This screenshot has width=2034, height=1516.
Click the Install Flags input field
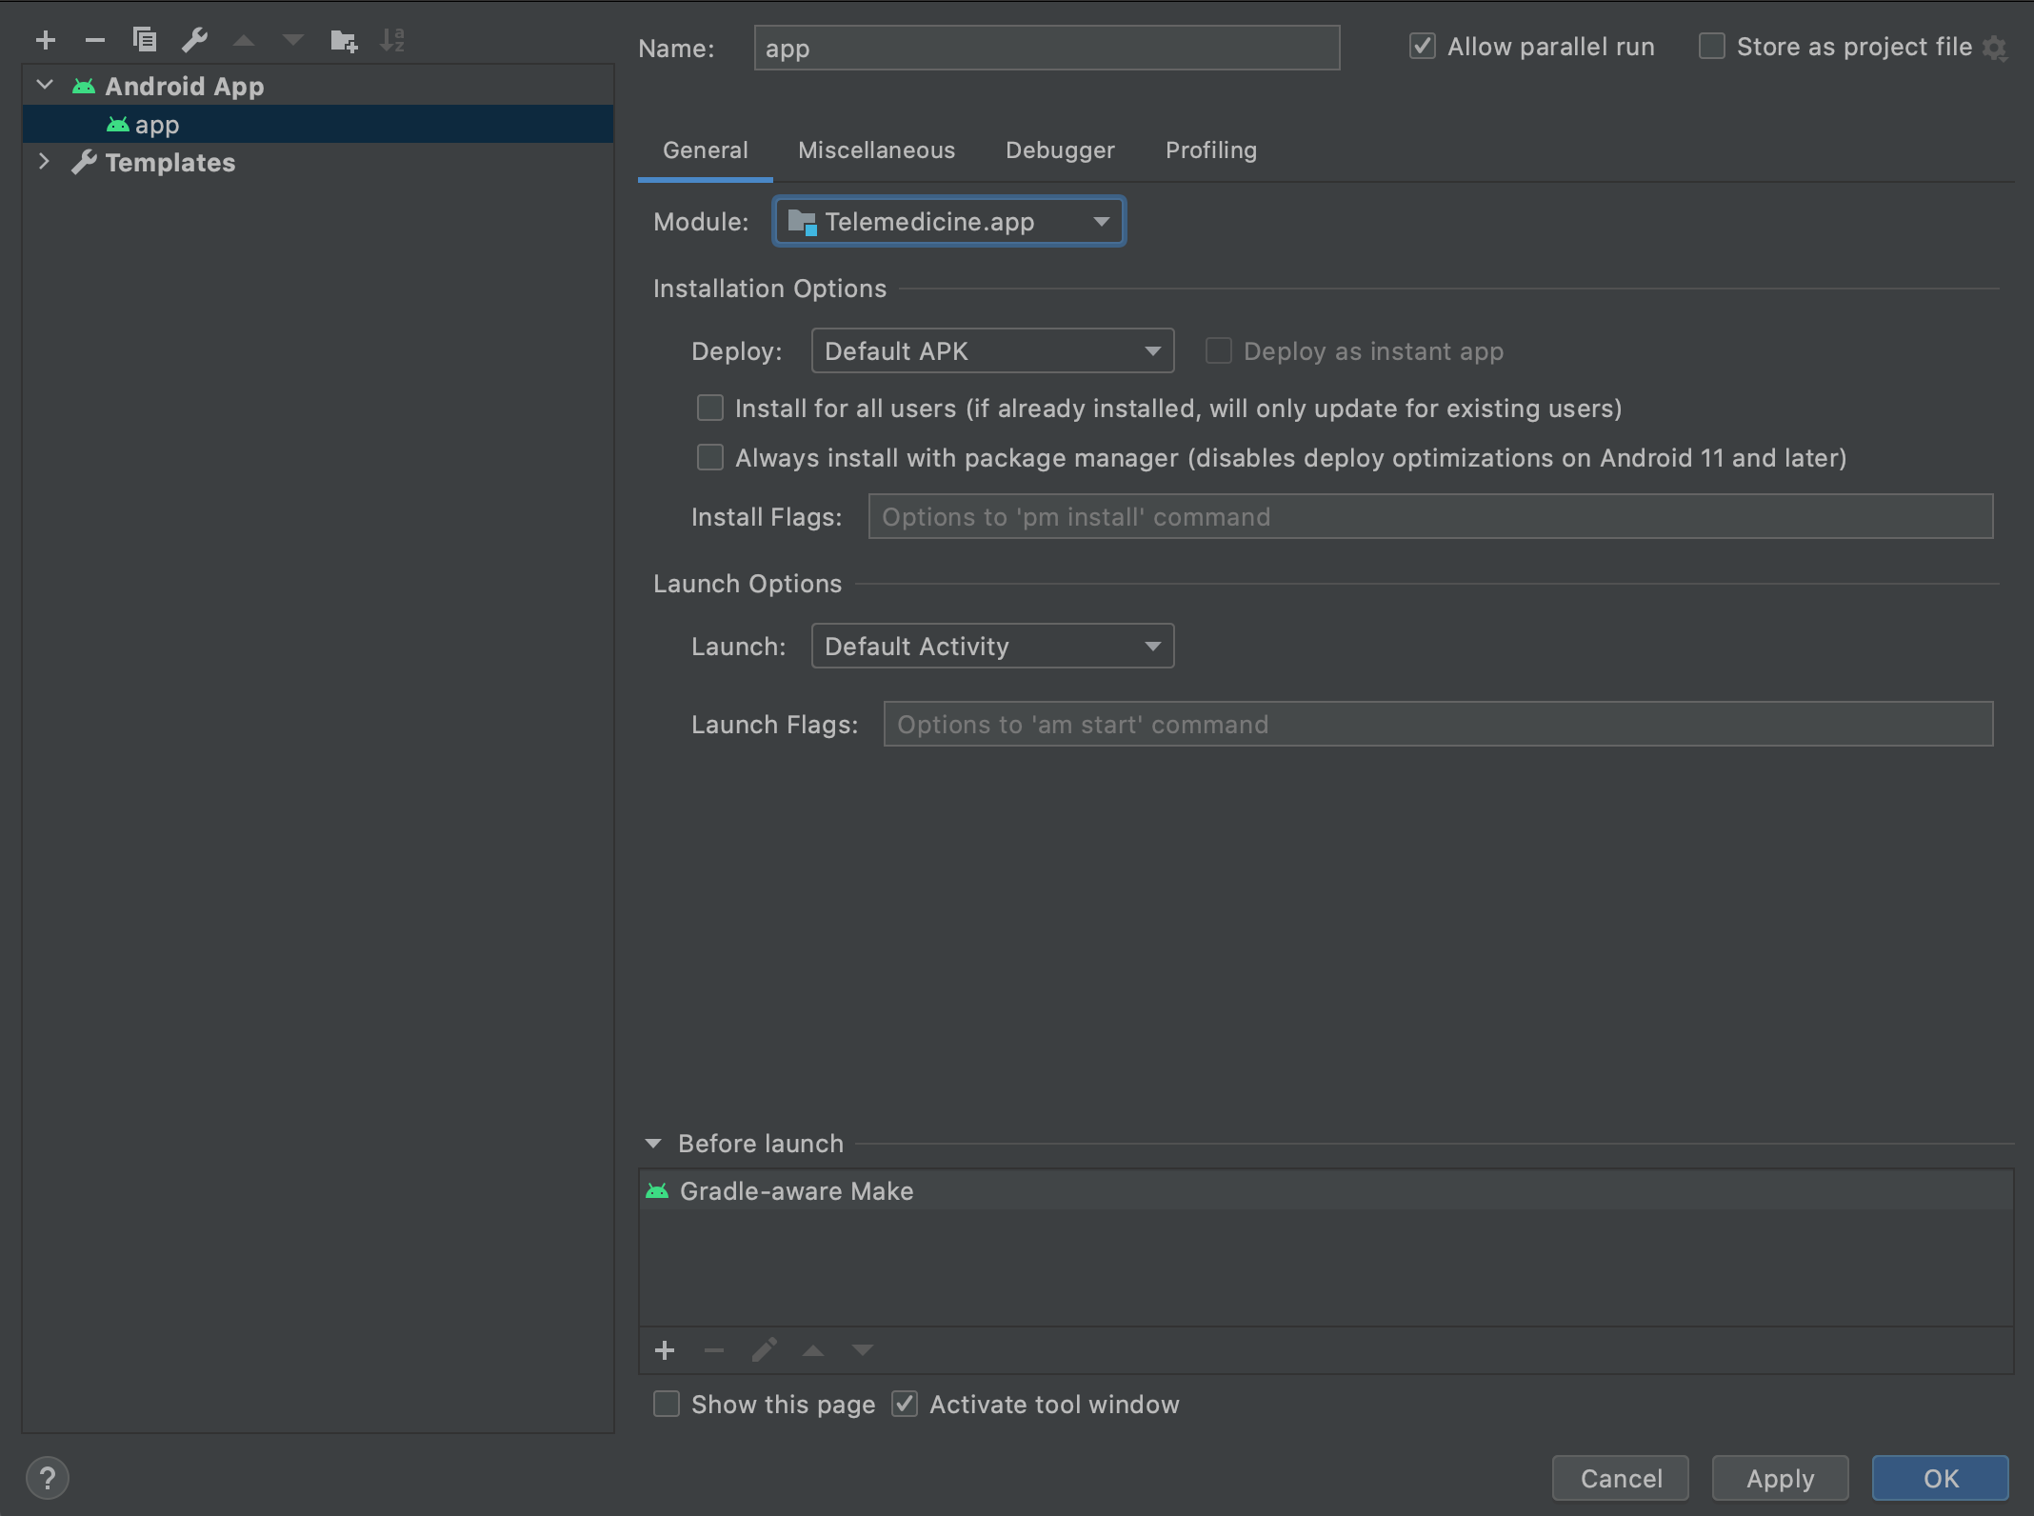[x=1430, y=517]
